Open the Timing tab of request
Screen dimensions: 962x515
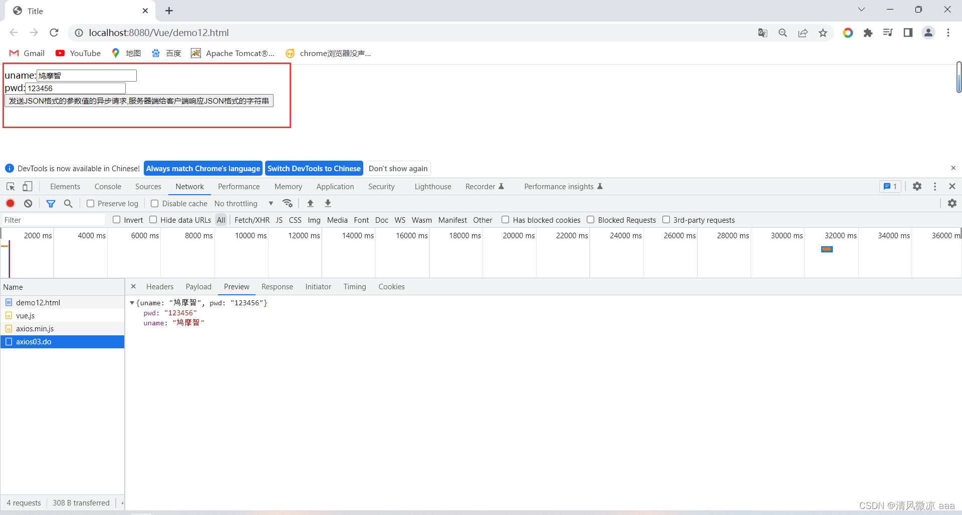coord(355,286)
